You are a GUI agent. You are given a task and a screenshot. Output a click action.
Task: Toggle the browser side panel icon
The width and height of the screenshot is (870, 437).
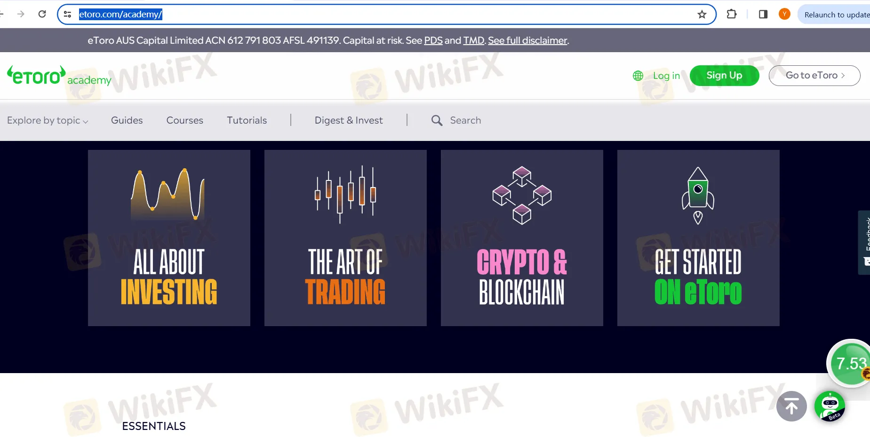(763, 14)
